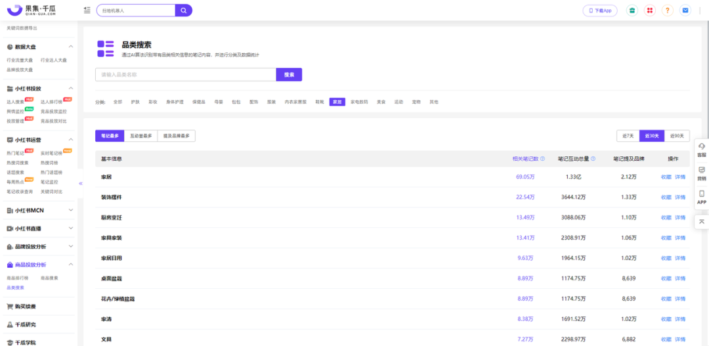
Task: Select the 美食 category filter
Action: (x=381, y=102)
